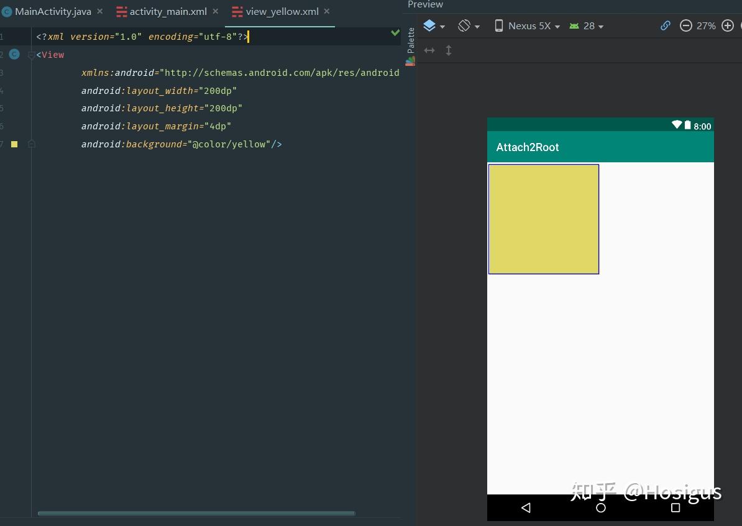Collapse the View tag fold marker
This screenshot has height=526, width=742.
click(31, 55)
